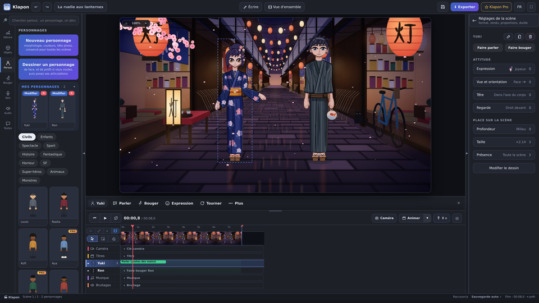Screen dimensions: 539x303
Task: Expand the Taille setting
Action: (504, 142)
